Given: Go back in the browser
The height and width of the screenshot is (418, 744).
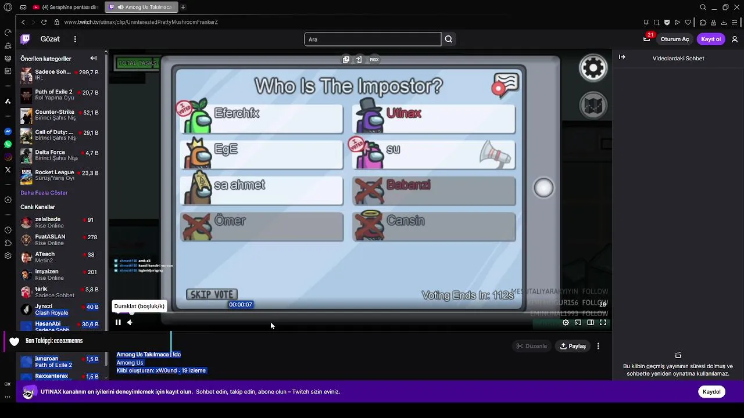Looking at the screenshot, I should click(x=23, y=22).
